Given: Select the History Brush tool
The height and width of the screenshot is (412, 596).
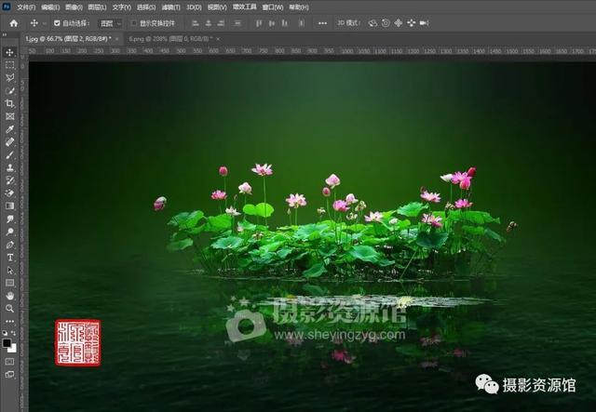Looking at the screenshot, I should pyautogui.click(x=10, y=180).
